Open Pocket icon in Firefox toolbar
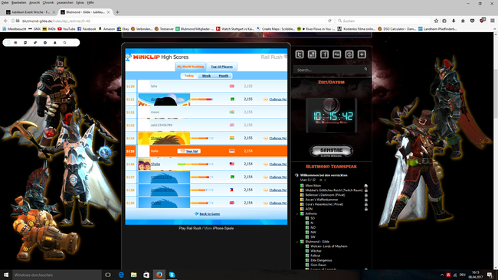The image size is (498, 280). (472, 21)
